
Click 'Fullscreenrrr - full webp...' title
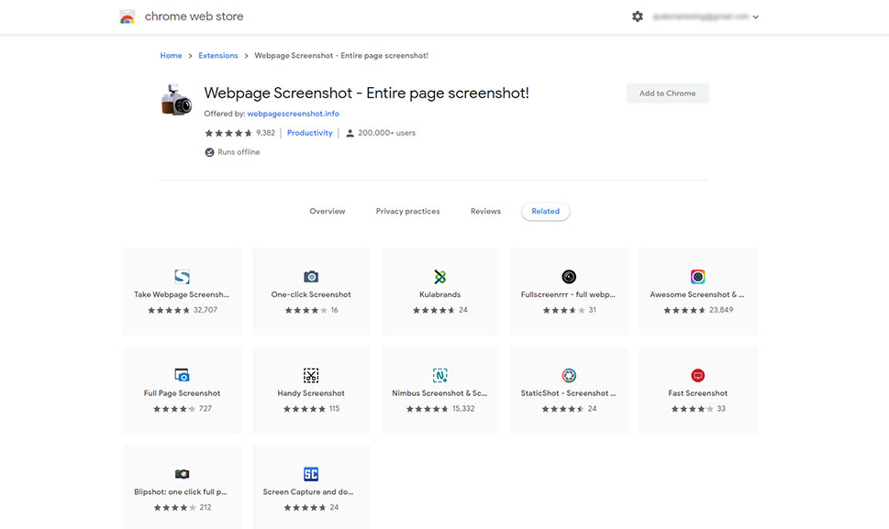point(568,294)
